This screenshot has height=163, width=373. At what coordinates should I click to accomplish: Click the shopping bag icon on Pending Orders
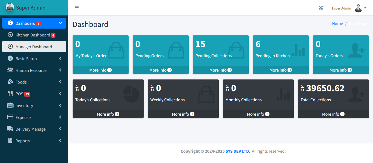coord(176,50)
